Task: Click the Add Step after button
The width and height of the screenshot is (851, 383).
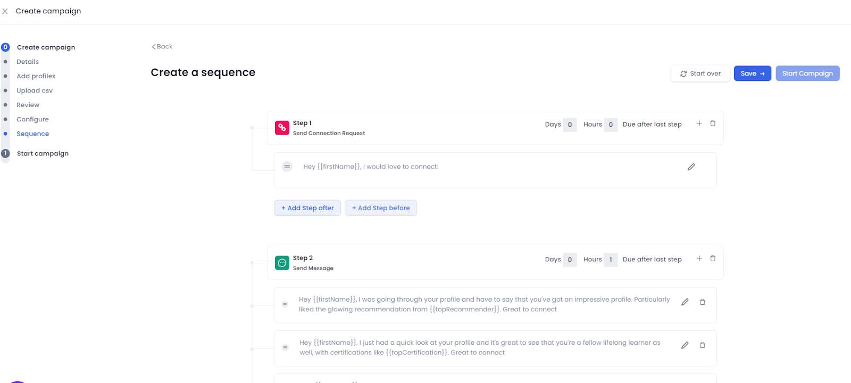Action: click(307, 208)
